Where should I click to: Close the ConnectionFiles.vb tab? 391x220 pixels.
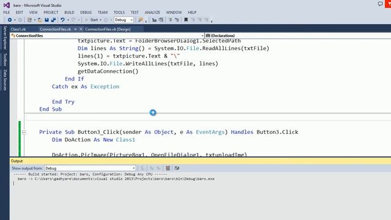[x=81, y=29]
